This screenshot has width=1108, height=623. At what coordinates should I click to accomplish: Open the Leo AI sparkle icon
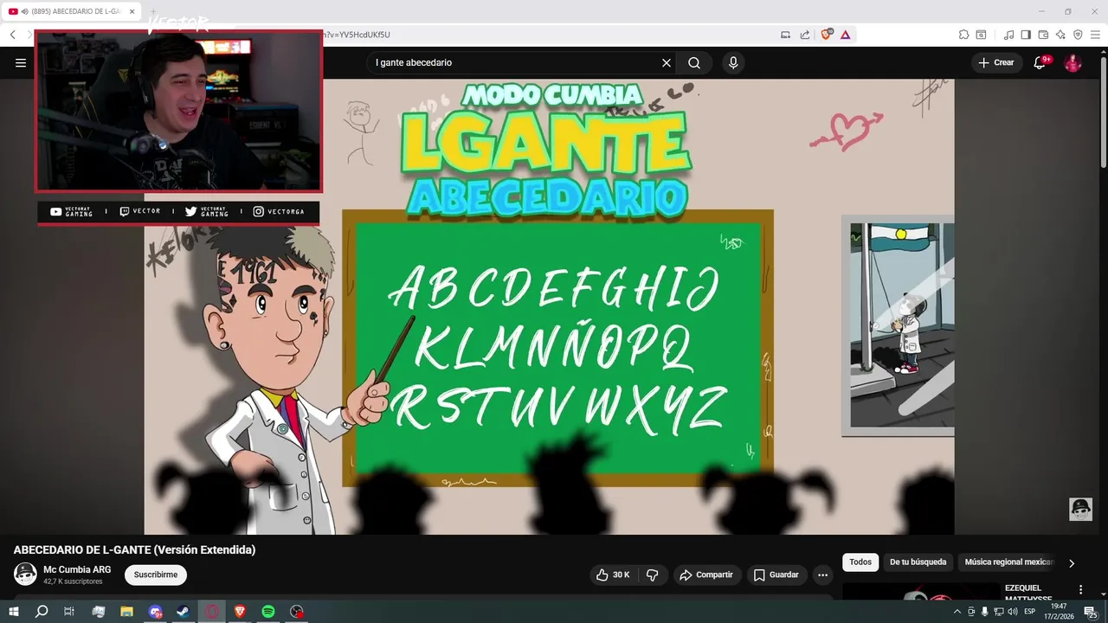click(1060, 35)
